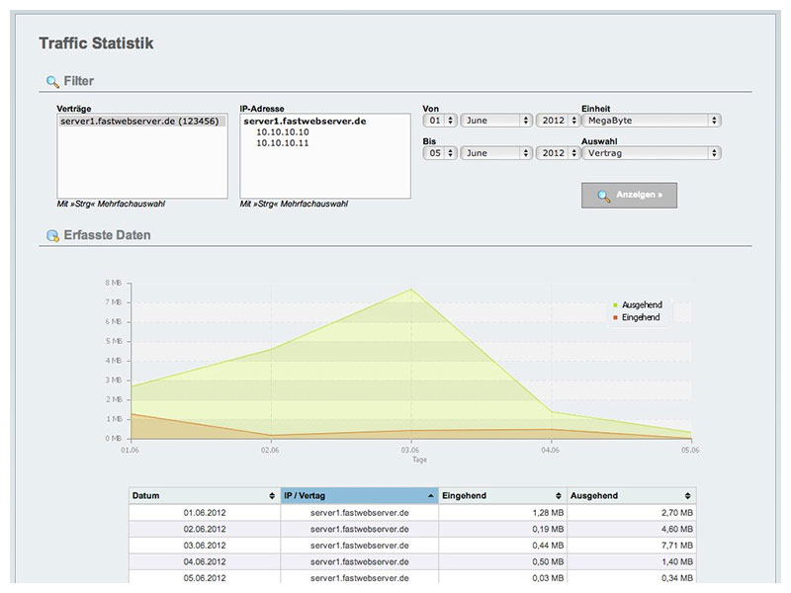Image resolution: width=791 pixels, height=593 pixels.
Task: Click the table cell 04.06.2012
Action: (205, 561)
